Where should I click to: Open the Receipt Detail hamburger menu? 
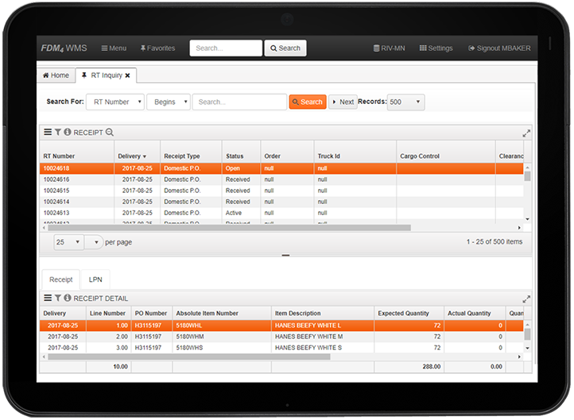coord(48,298)
